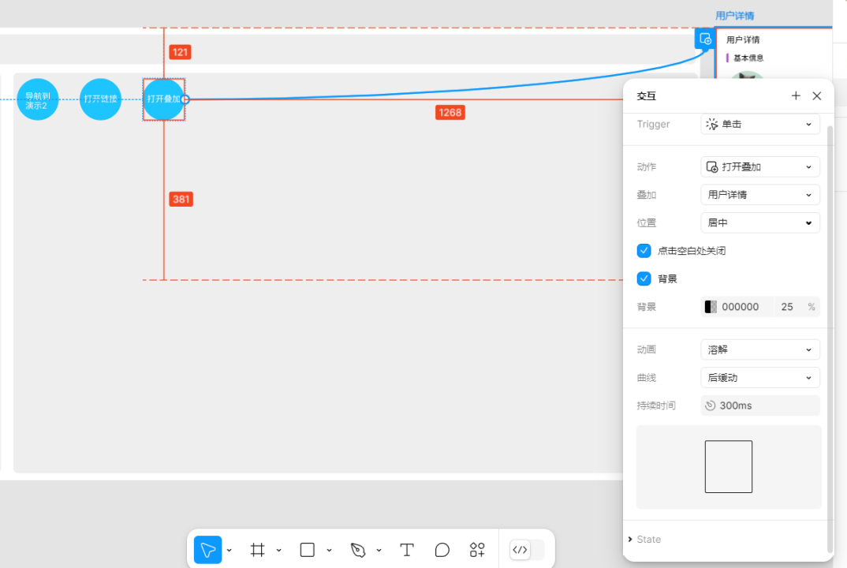
Task: Edit the 000000 hex color field
Action: click(x=740, y=307)
